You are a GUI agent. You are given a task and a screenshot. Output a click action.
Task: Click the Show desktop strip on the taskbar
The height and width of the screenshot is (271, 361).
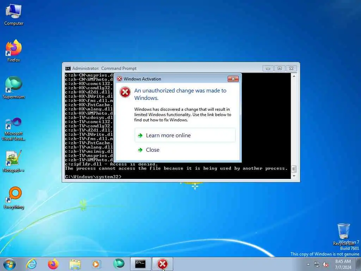coord(359,264)
